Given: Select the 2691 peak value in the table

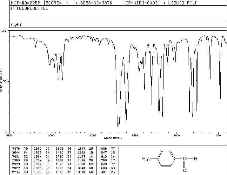Looking at the screenshot, I should 38,149.
